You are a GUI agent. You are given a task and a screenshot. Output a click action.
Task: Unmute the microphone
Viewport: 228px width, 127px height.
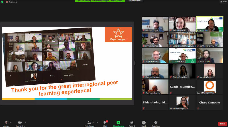[6, 123]
